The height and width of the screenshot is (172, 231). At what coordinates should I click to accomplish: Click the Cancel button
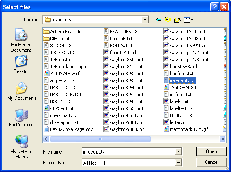pyautogui.click(x=211, y=162)
